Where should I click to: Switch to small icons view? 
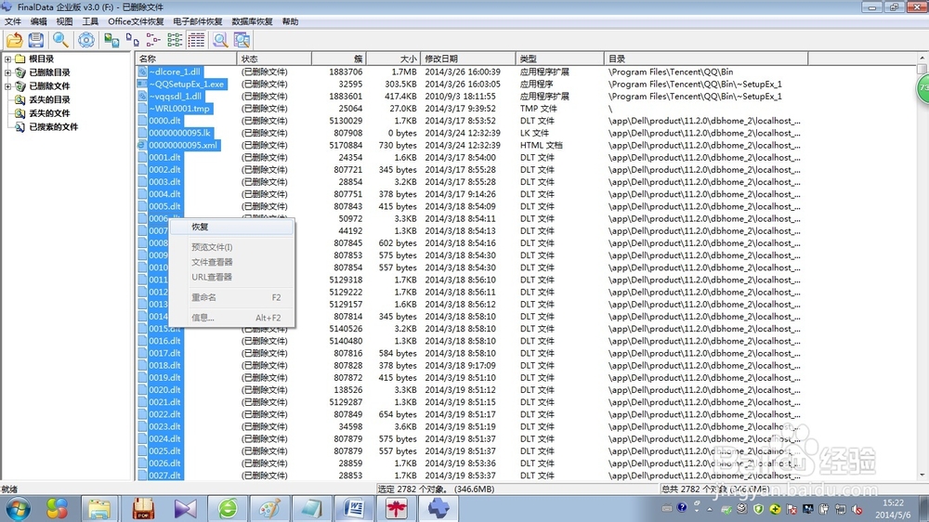[133, 40]
